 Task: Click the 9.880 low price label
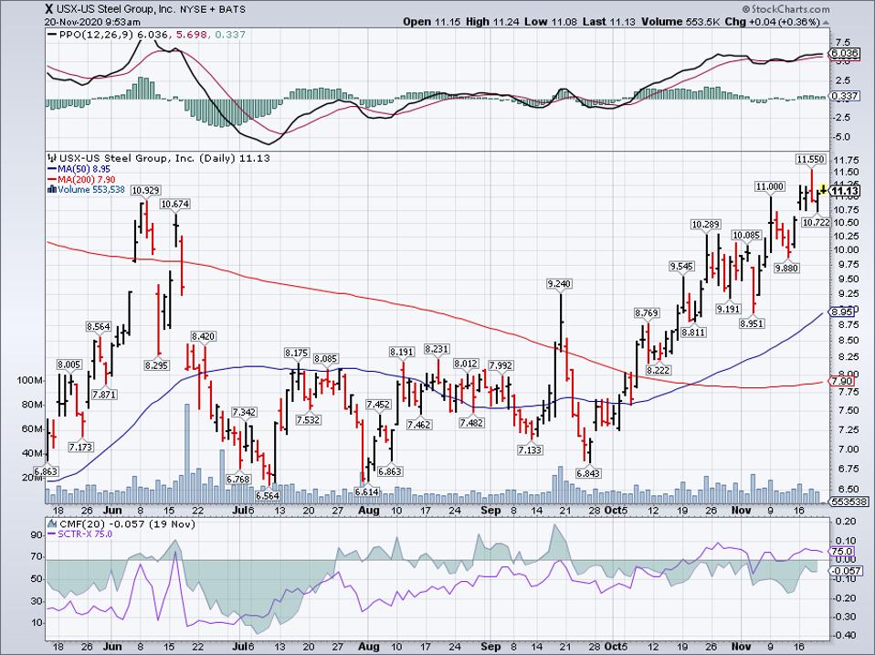(x=787, y=268)
